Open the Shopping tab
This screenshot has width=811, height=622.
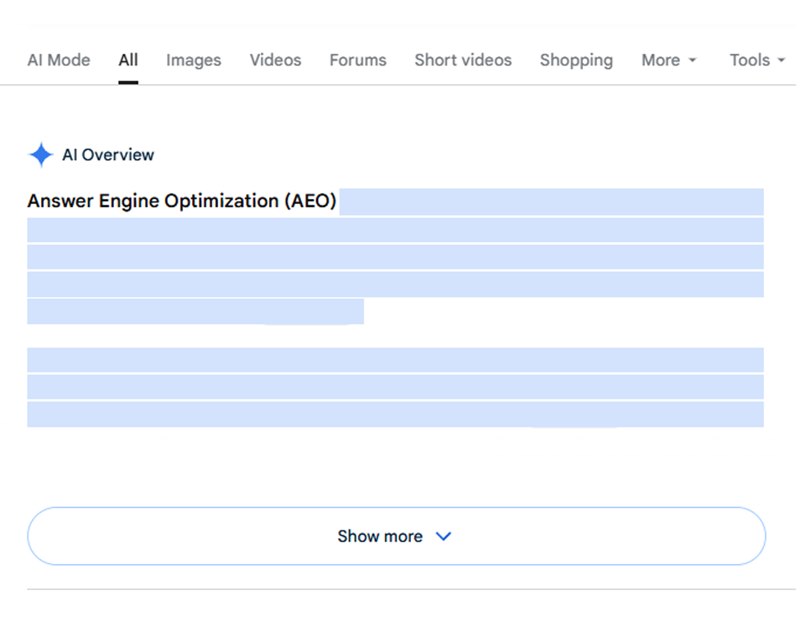576,60
